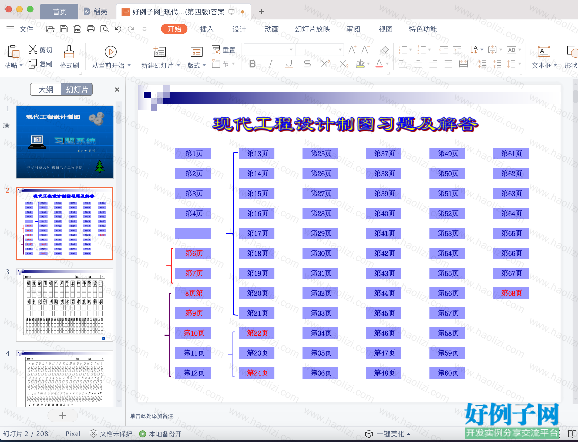Toggle superscript formatting
Screen dimensions: 578x442
point(325,64)
